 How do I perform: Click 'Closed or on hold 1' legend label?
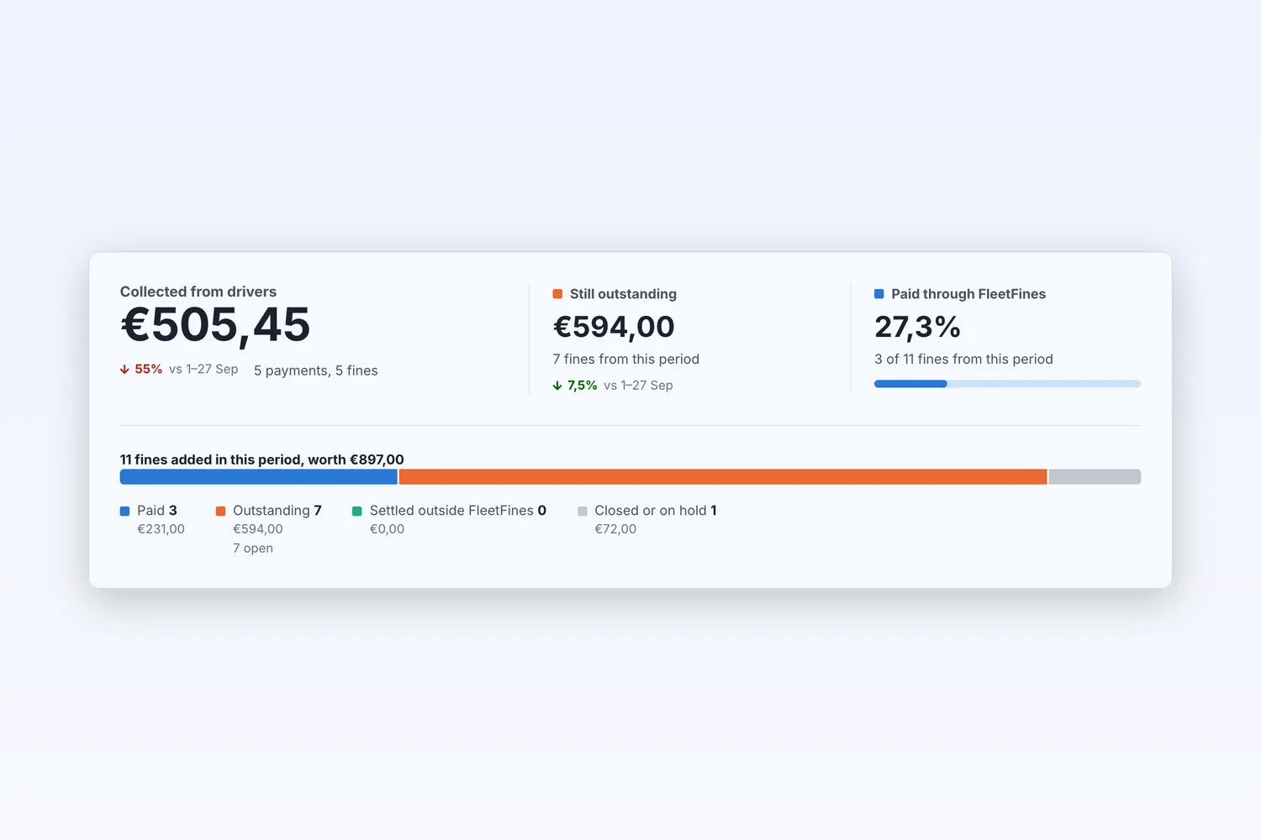656,511
